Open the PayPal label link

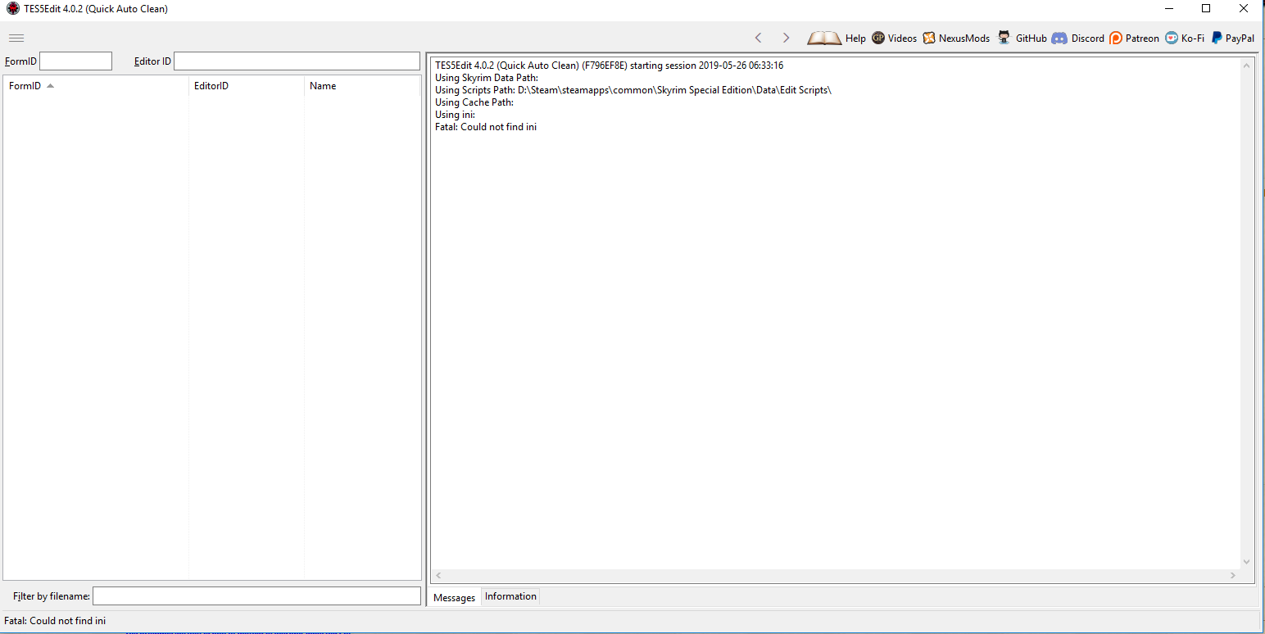click(1240, 38)
